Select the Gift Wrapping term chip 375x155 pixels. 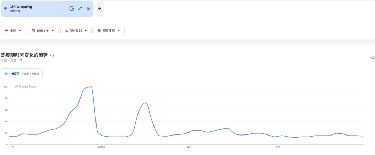pos(47,9)
